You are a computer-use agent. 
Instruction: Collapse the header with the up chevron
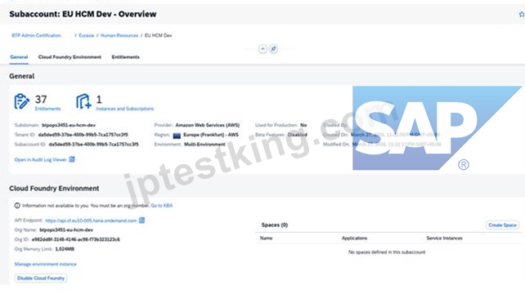pyautogui.click(x=262, y=49)
